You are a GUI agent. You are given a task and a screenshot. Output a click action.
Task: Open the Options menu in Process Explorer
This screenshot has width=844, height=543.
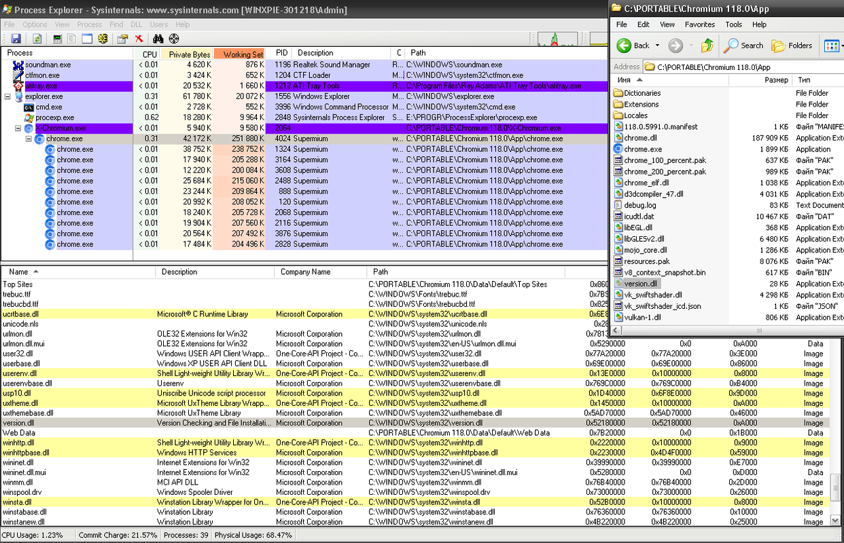point(35,24)
